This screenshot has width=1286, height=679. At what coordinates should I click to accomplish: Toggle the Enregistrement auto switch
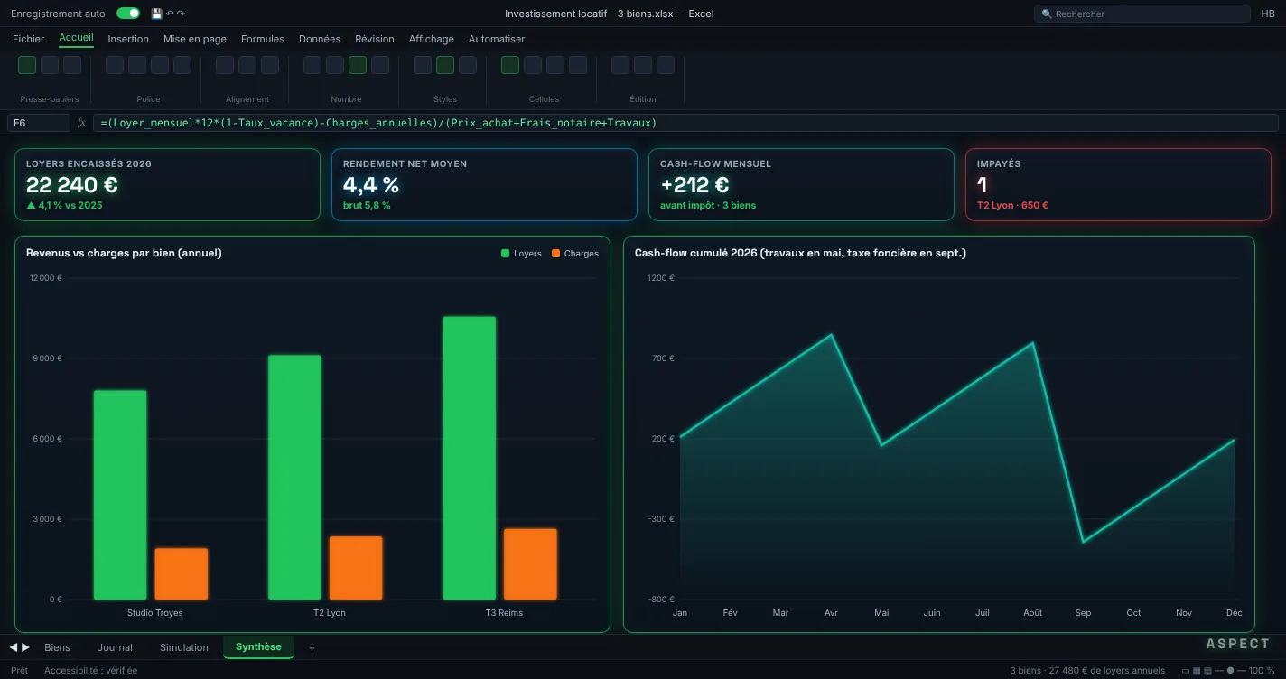pyautogui.click(x=128, y=14)
